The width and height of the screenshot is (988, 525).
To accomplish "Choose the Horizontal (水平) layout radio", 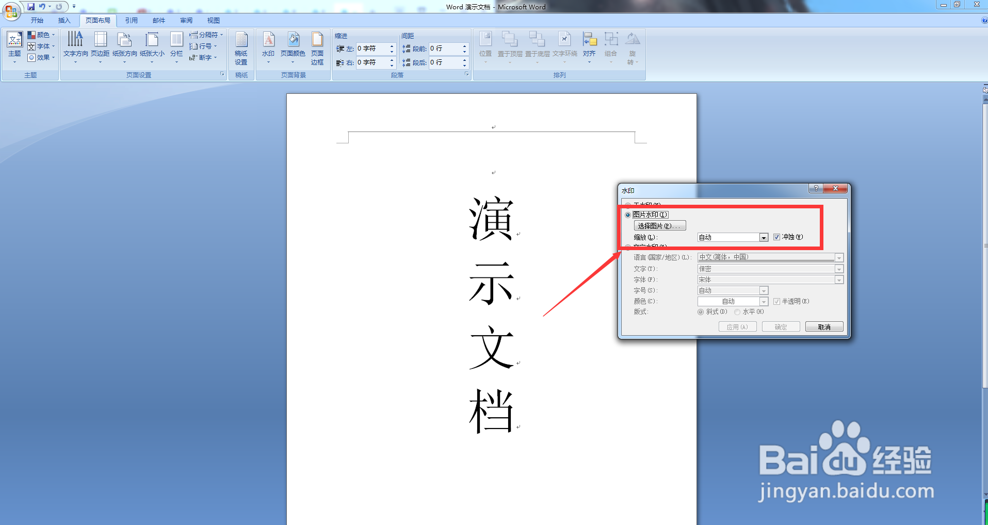I will coord(738,311).
